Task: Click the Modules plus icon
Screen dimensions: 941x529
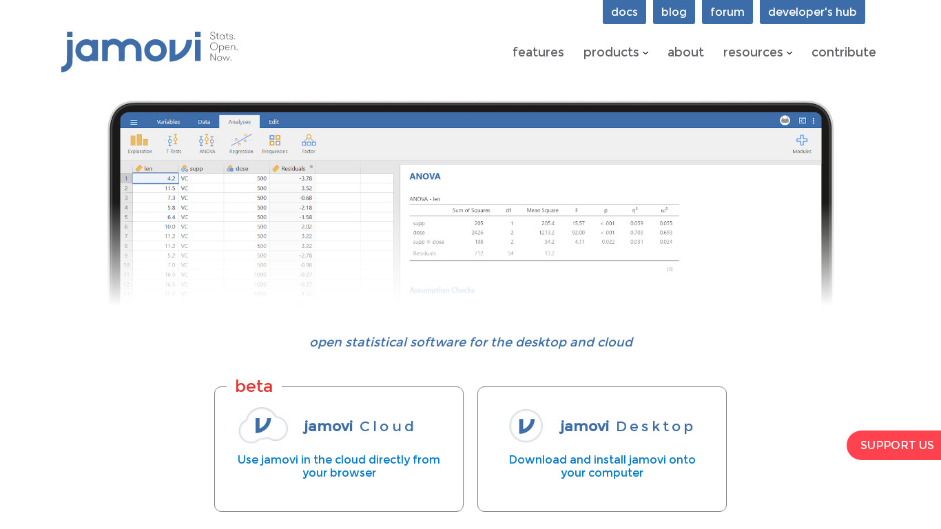Action: 802,141
